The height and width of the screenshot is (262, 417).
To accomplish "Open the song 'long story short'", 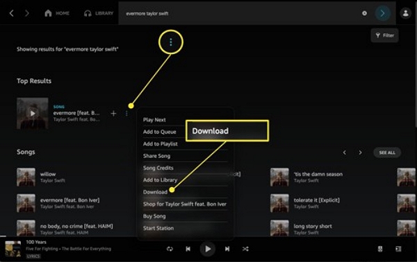I will pyautogui.click(x=313, y=226).
